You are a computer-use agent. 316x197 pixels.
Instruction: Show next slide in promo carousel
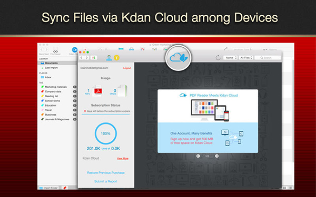click(x=216, y=156)
